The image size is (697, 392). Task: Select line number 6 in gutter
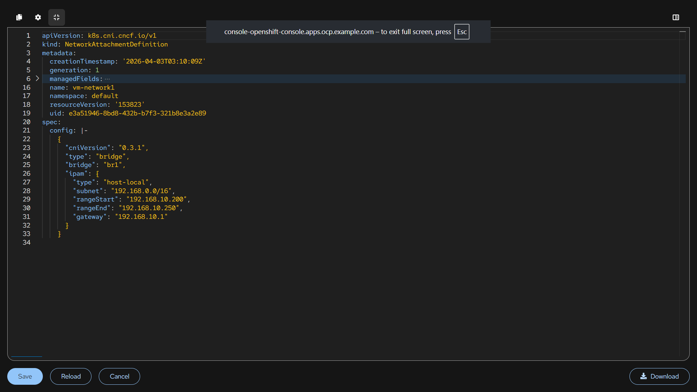point(28,79)
